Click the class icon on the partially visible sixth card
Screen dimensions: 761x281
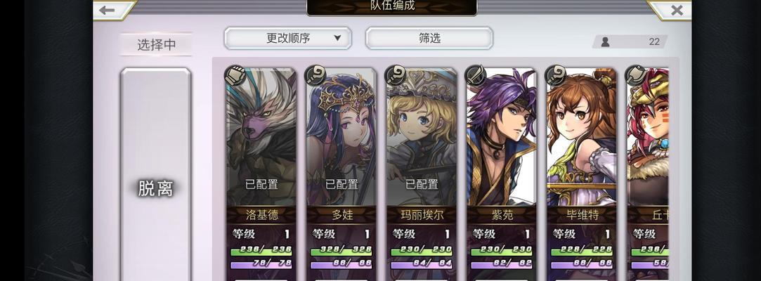[x=635, y=76]
